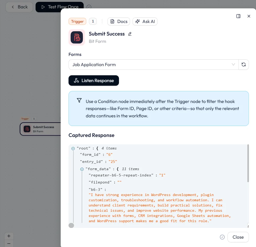The image size is (256, 247).
Task: Click the Captured Response heading
Action: pos(92,135)
